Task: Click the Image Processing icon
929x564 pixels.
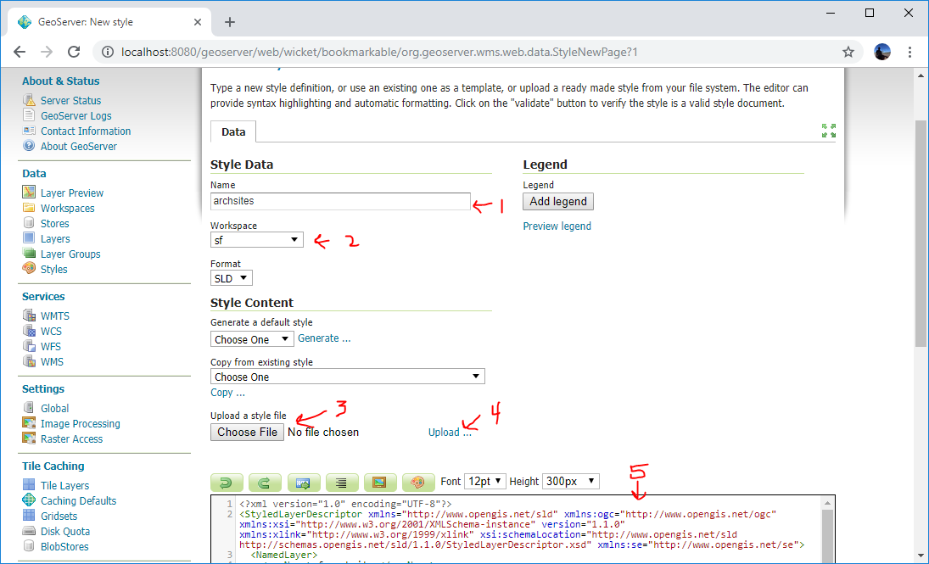Action: coord(29,423)
